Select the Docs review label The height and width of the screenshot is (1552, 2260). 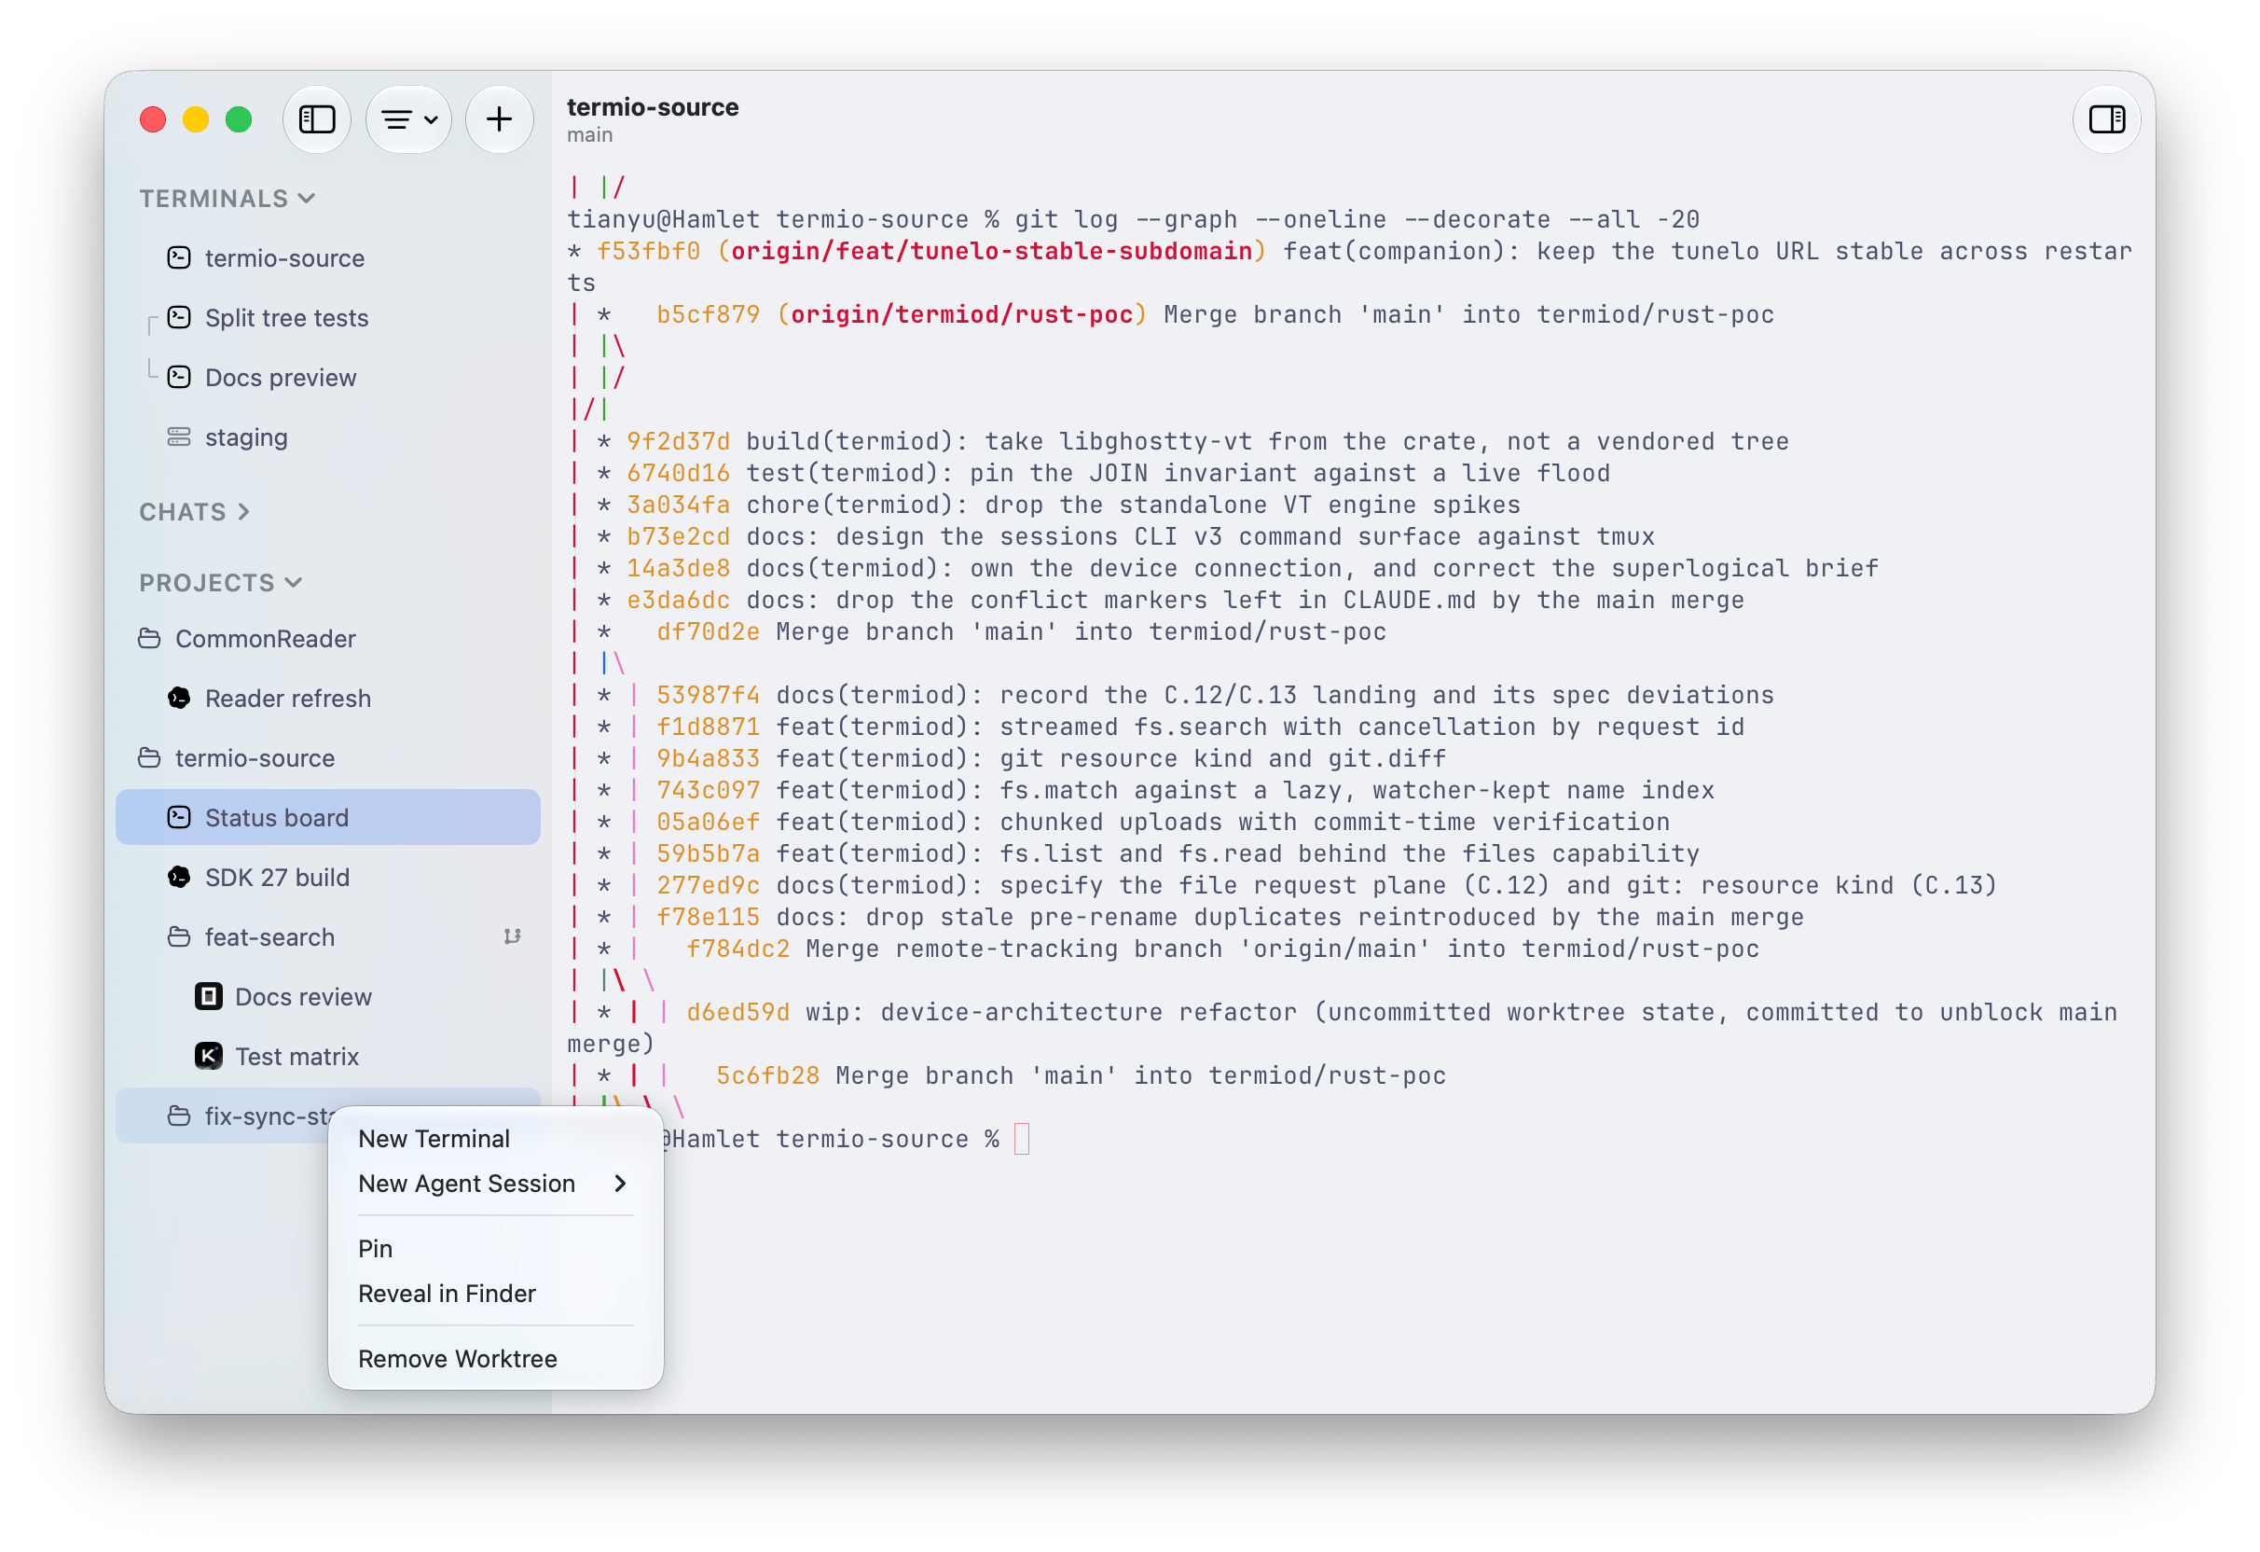tap(303, 997)
